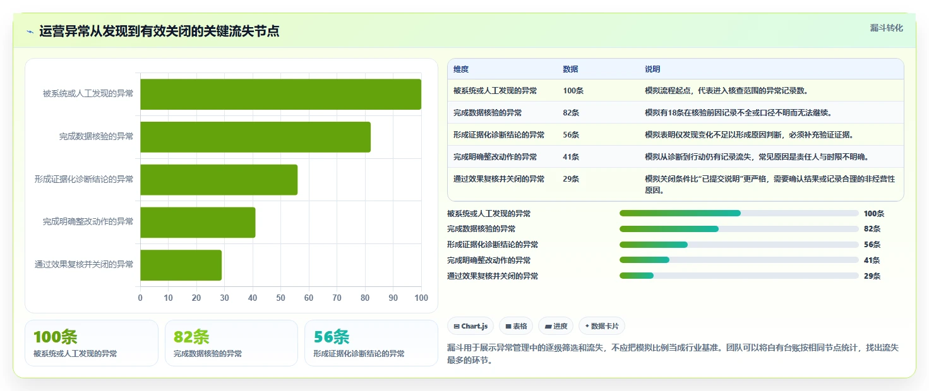Viewport: 929px width, 391px height.
Task: Click the 82条 value in the table
Action: click(571, 113)
